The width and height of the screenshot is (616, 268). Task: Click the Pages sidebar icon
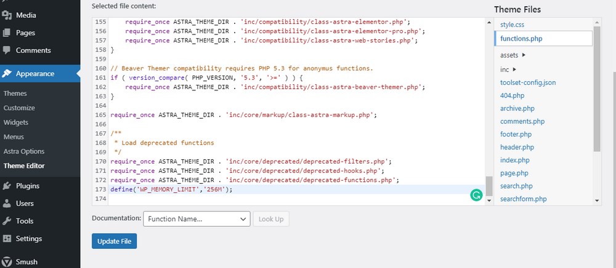coord(7,33)
